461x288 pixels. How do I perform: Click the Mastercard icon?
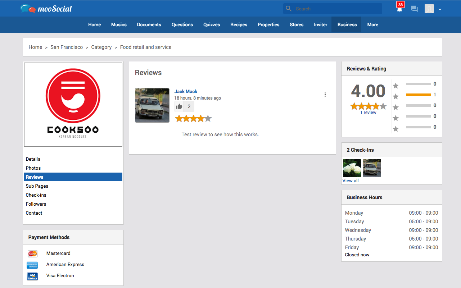[32, 254]
